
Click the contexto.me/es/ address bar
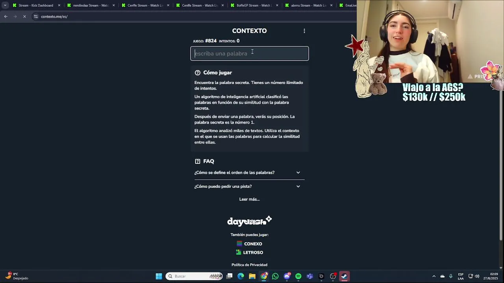193,17
